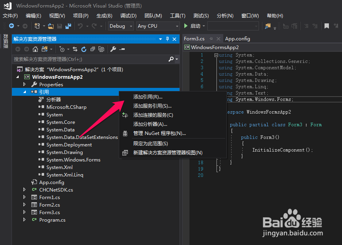
Task: Select Microsoft.CSharp reference
Action: click(66, 107)
